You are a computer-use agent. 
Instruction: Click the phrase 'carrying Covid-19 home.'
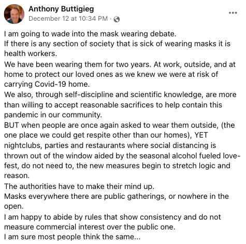pos(47,84)
